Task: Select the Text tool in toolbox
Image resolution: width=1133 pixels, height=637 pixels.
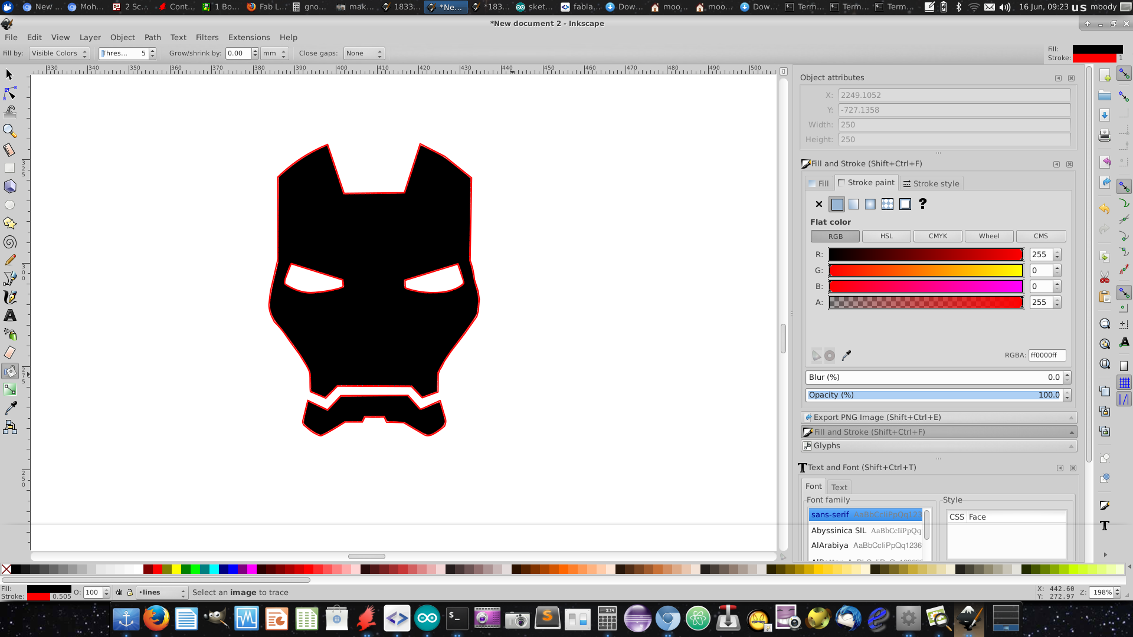Action: click(x=9, y=316)
